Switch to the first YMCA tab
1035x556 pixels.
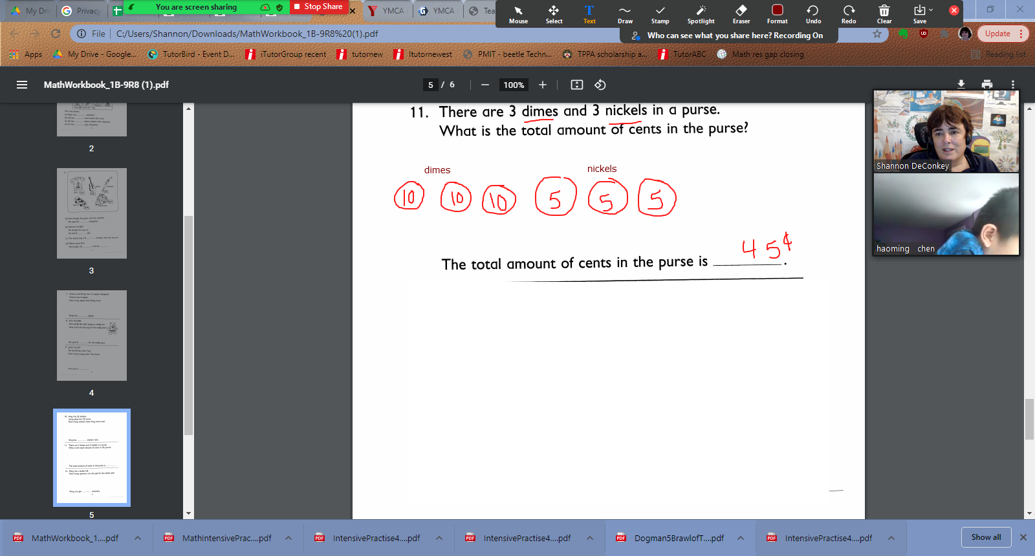[x=386, y=10]
